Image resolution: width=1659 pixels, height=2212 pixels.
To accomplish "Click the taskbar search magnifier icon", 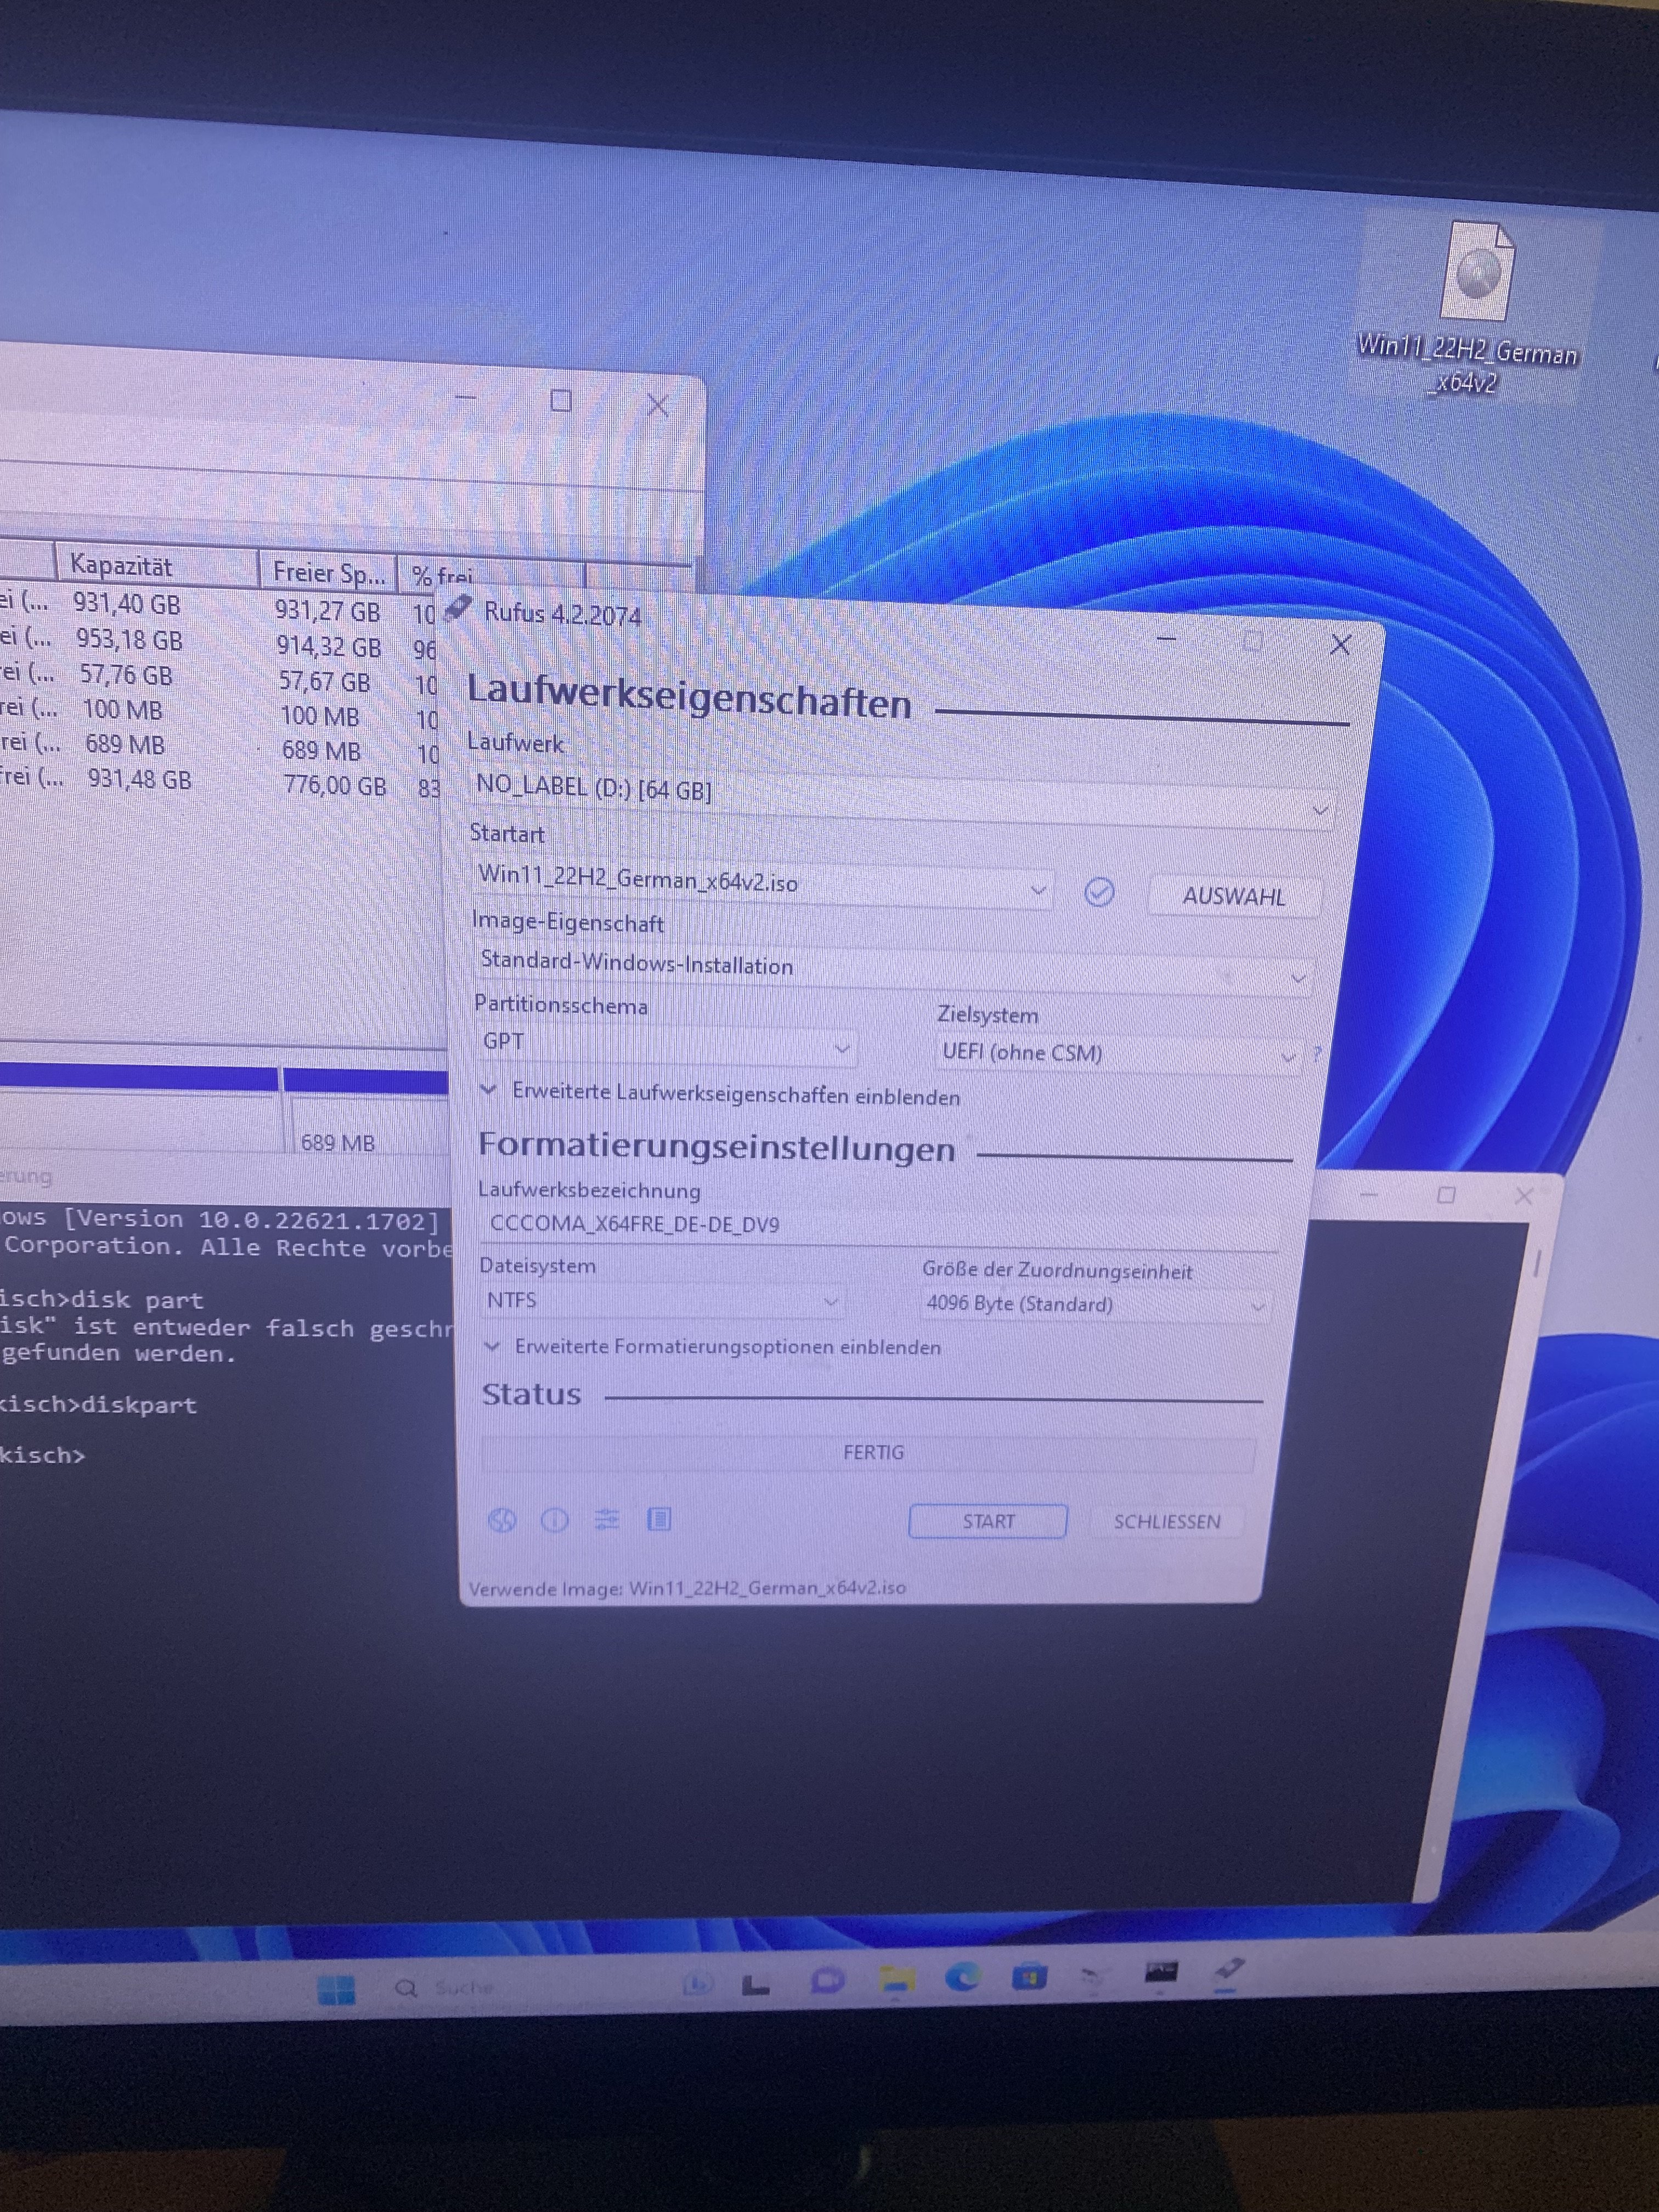I will [x=406, y=1988].
